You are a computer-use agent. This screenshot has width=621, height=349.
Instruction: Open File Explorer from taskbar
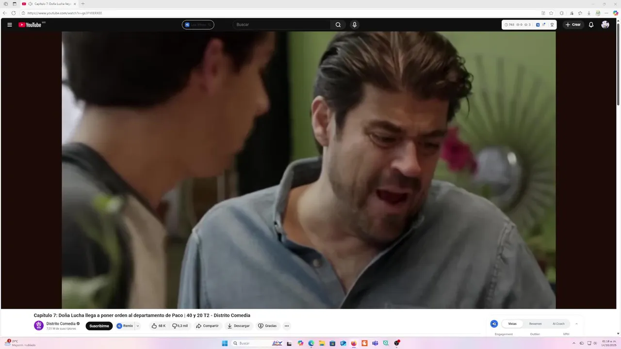(322, 343)
